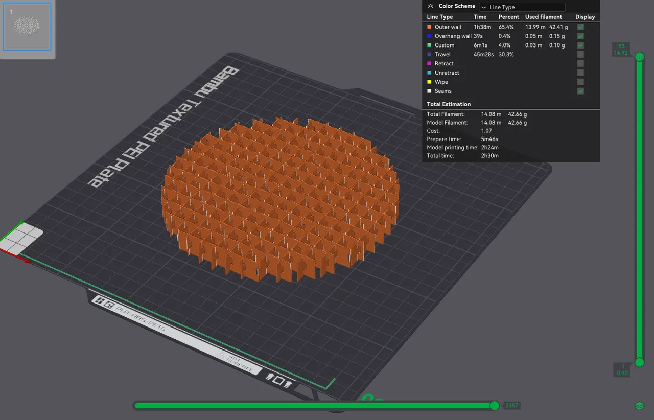Image resolution: width=654 pixels, height=420 pixels.
Task: Toggle the Custom line display checkbox
Action: coord(580,45)
